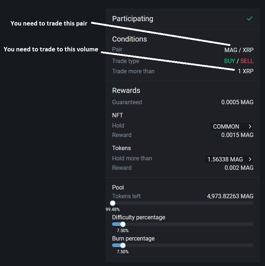Image resolution: width=265 pixels, height=266 pixels.
Task: Open the 1.56338 MAG hold dropdown
Action: point(229,159)
